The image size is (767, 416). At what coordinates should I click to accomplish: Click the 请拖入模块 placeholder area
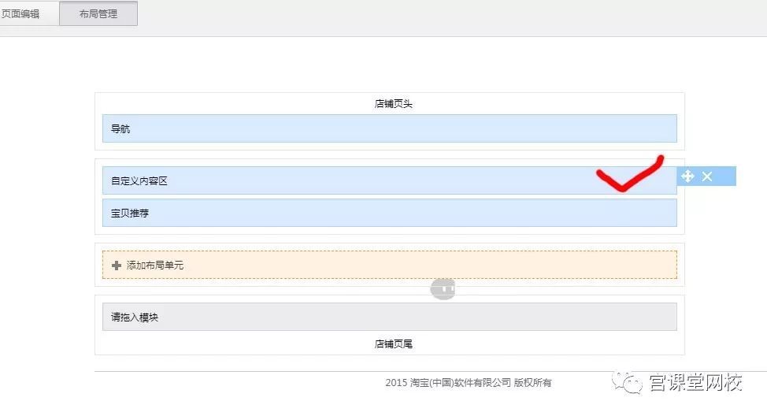(x=389, y=317)
